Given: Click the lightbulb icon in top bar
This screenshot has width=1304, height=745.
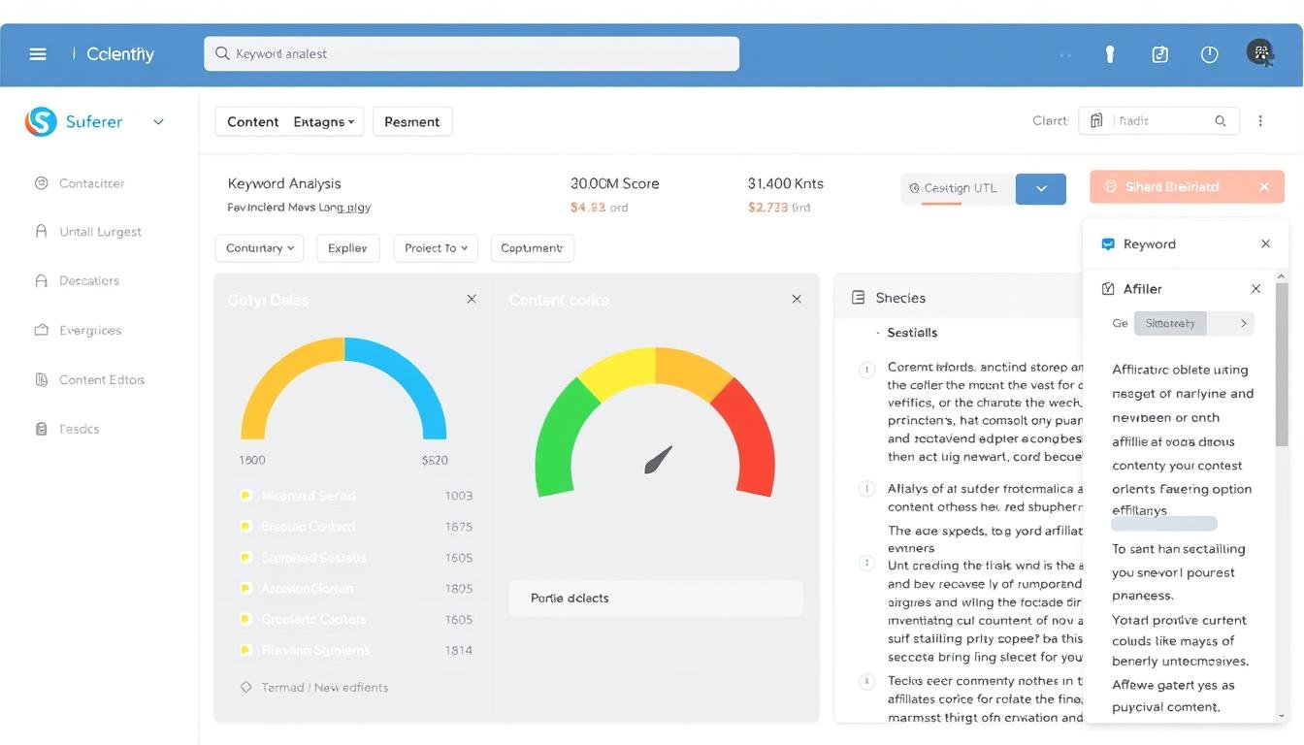Looking at the screenshot, I should [1109, 54].
